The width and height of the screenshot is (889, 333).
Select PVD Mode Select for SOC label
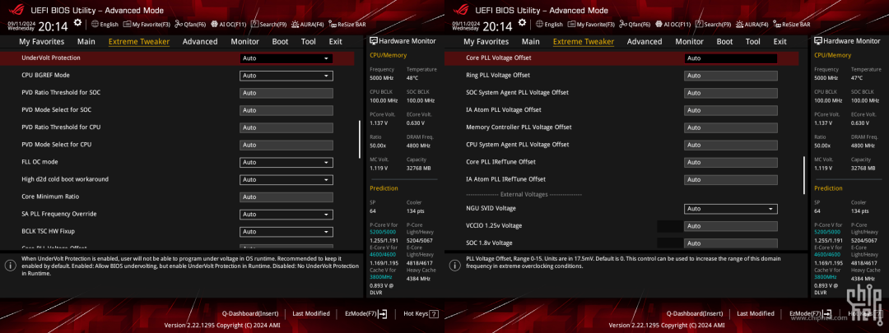point(56,110)
